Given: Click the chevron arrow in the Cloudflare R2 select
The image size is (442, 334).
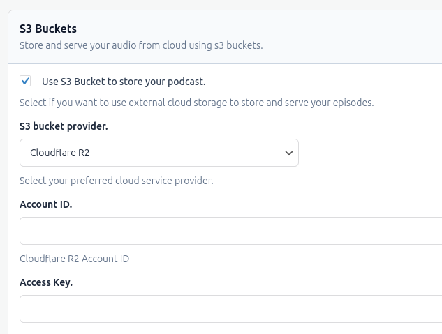Looking at the screenshot, I should [x=289, y=153].
